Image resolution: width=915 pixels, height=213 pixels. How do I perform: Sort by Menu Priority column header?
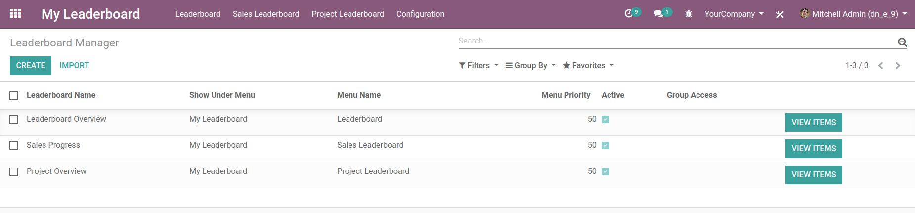566,95
